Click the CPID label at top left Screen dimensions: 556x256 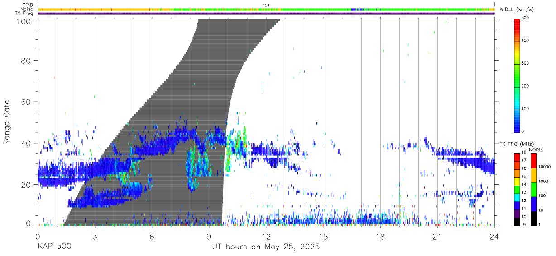coord(27,5)
